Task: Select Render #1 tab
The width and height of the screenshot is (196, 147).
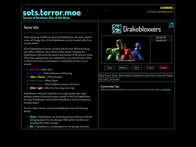Action: point(161,37)
